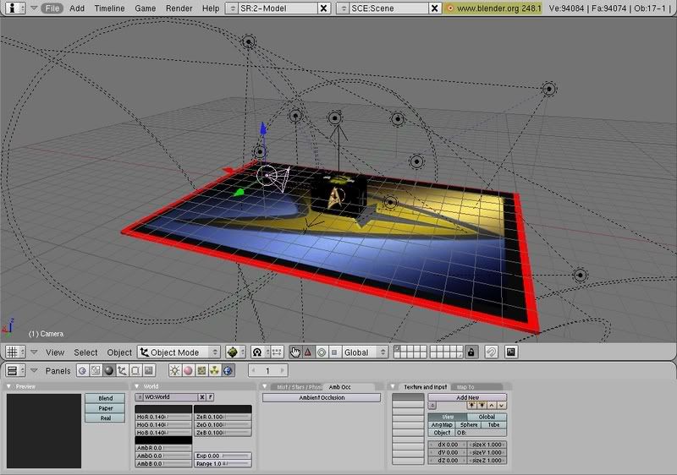Screen dimensions: 677x475
Task: Adjust the ZeR 0.100 slider
Action: pyautogui.click(x=223, y=417)
